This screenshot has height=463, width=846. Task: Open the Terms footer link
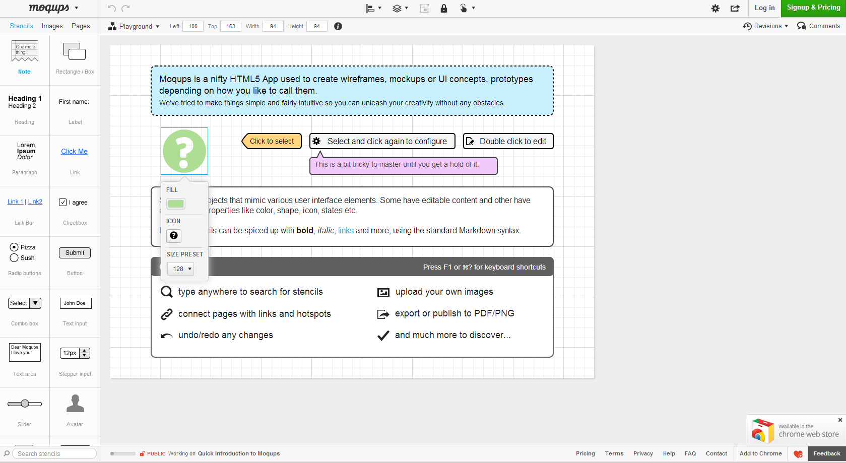point(614,454)
